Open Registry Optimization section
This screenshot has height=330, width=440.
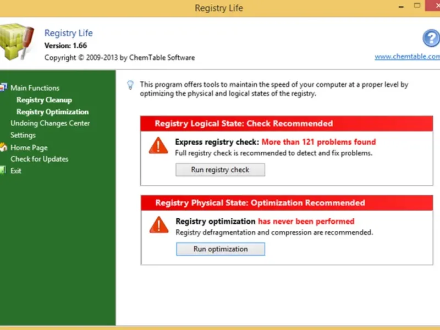click(x=52, y=112)
